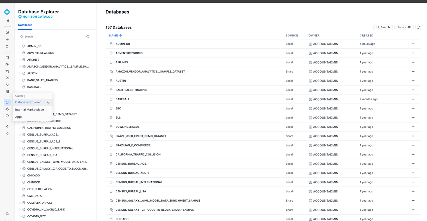Refresh the Databases table list

[x=418, y=27]
